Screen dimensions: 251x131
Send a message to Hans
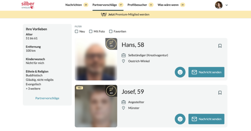point(206,72)
